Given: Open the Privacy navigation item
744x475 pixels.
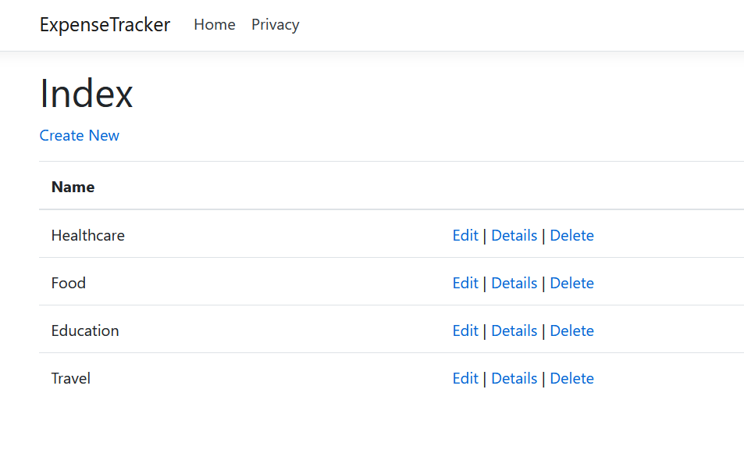Looking at the screenshot, I should click(x=275, y=25).
